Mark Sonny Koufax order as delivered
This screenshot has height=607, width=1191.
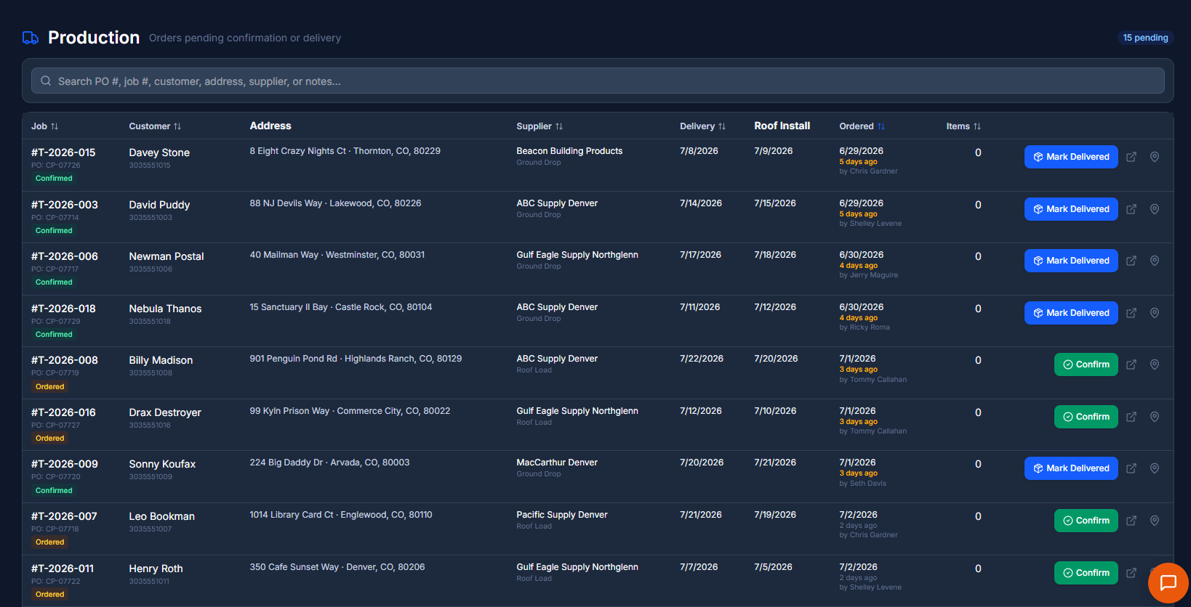coord(1071,468)
